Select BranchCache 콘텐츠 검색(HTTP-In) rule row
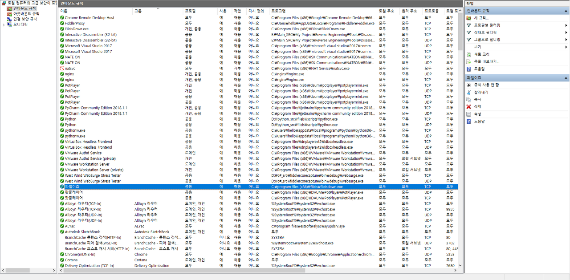The image size is (570, 280). click(x=258, y=237)
